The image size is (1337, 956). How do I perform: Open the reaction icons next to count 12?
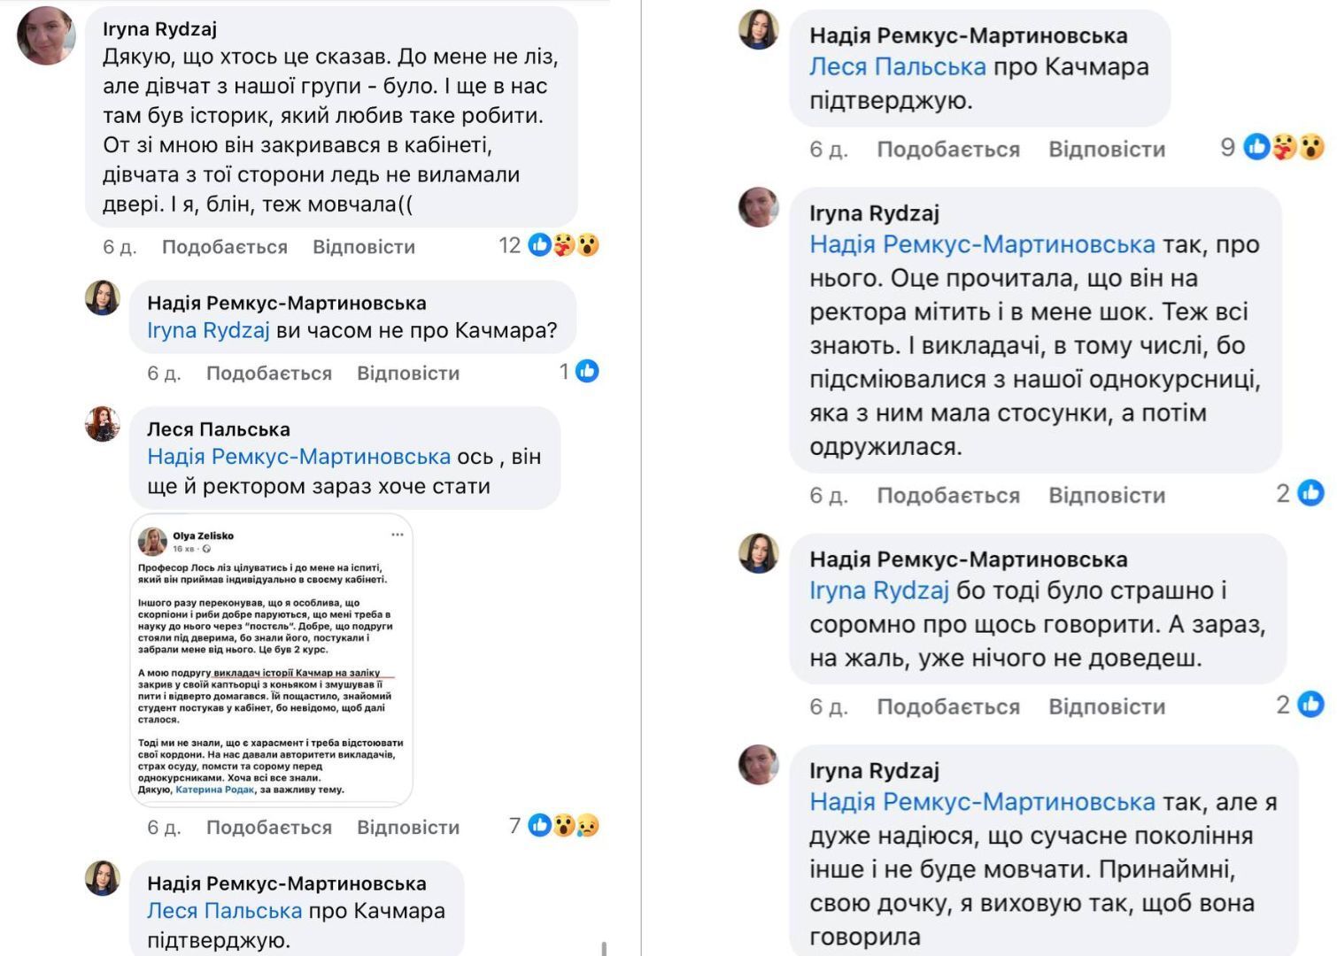coord(564,245)
